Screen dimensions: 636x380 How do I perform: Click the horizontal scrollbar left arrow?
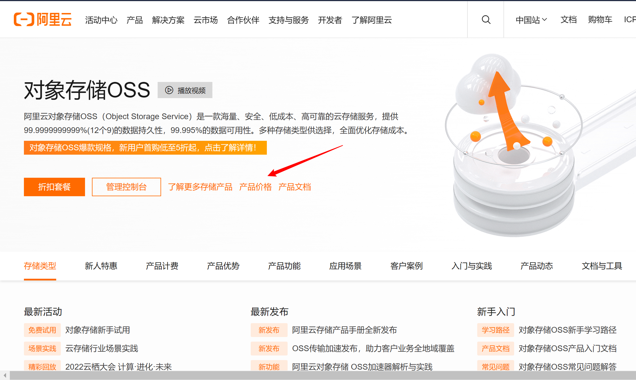tap(5, 375)
